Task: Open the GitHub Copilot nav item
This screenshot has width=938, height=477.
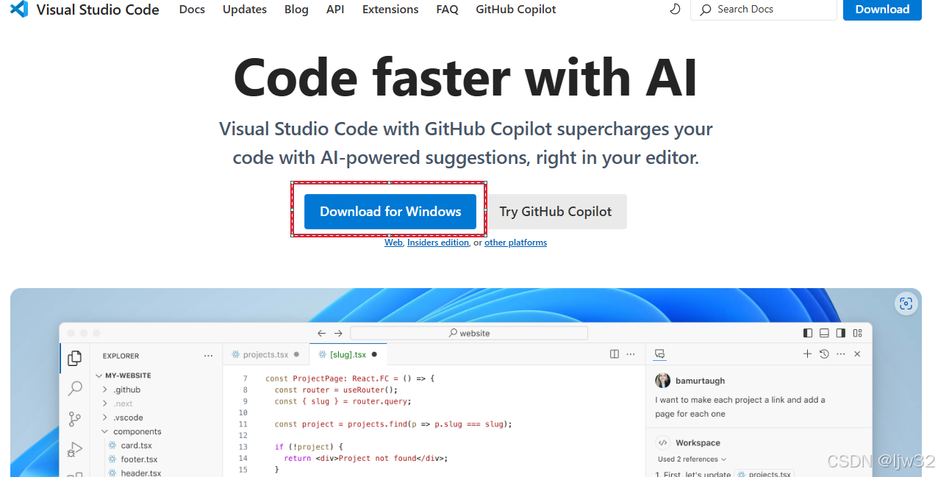Action: [516, 10]
